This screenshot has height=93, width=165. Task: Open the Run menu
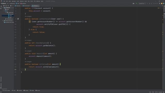click(x=29, y=1)
